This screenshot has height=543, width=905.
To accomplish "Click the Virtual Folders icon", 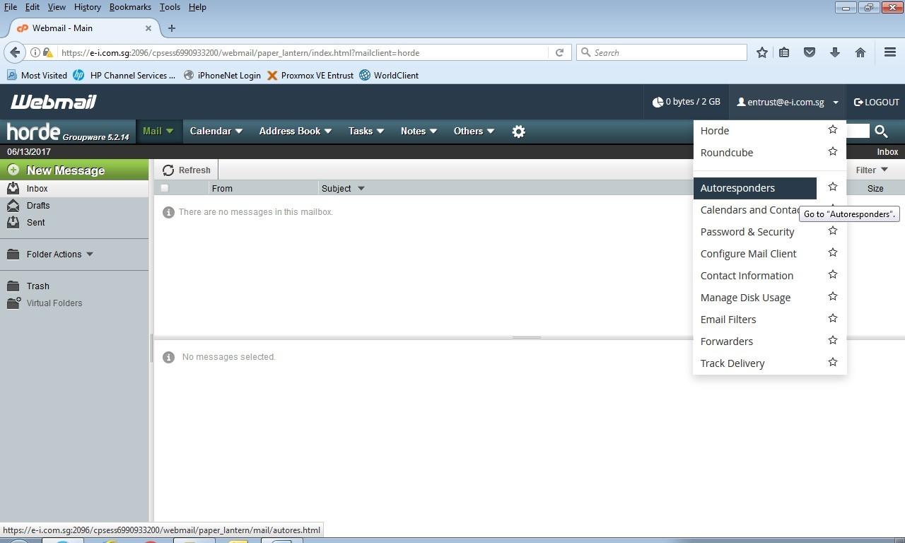I will click(x=13, y=303).
